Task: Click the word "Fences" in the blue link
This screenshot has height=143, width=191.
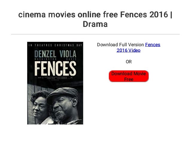Action: [x=152, y=45]
